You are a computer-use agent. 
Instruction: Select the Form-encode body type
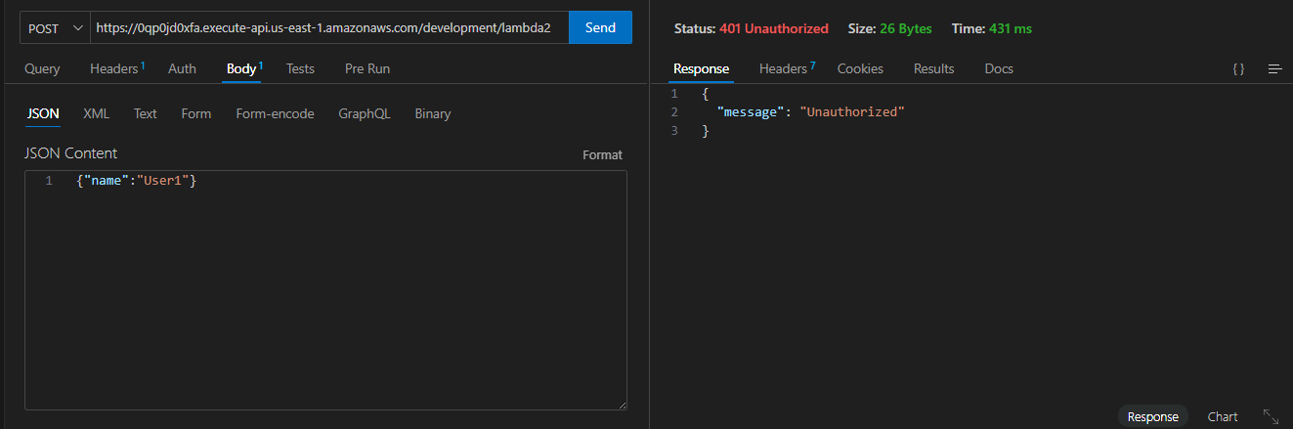275,113
